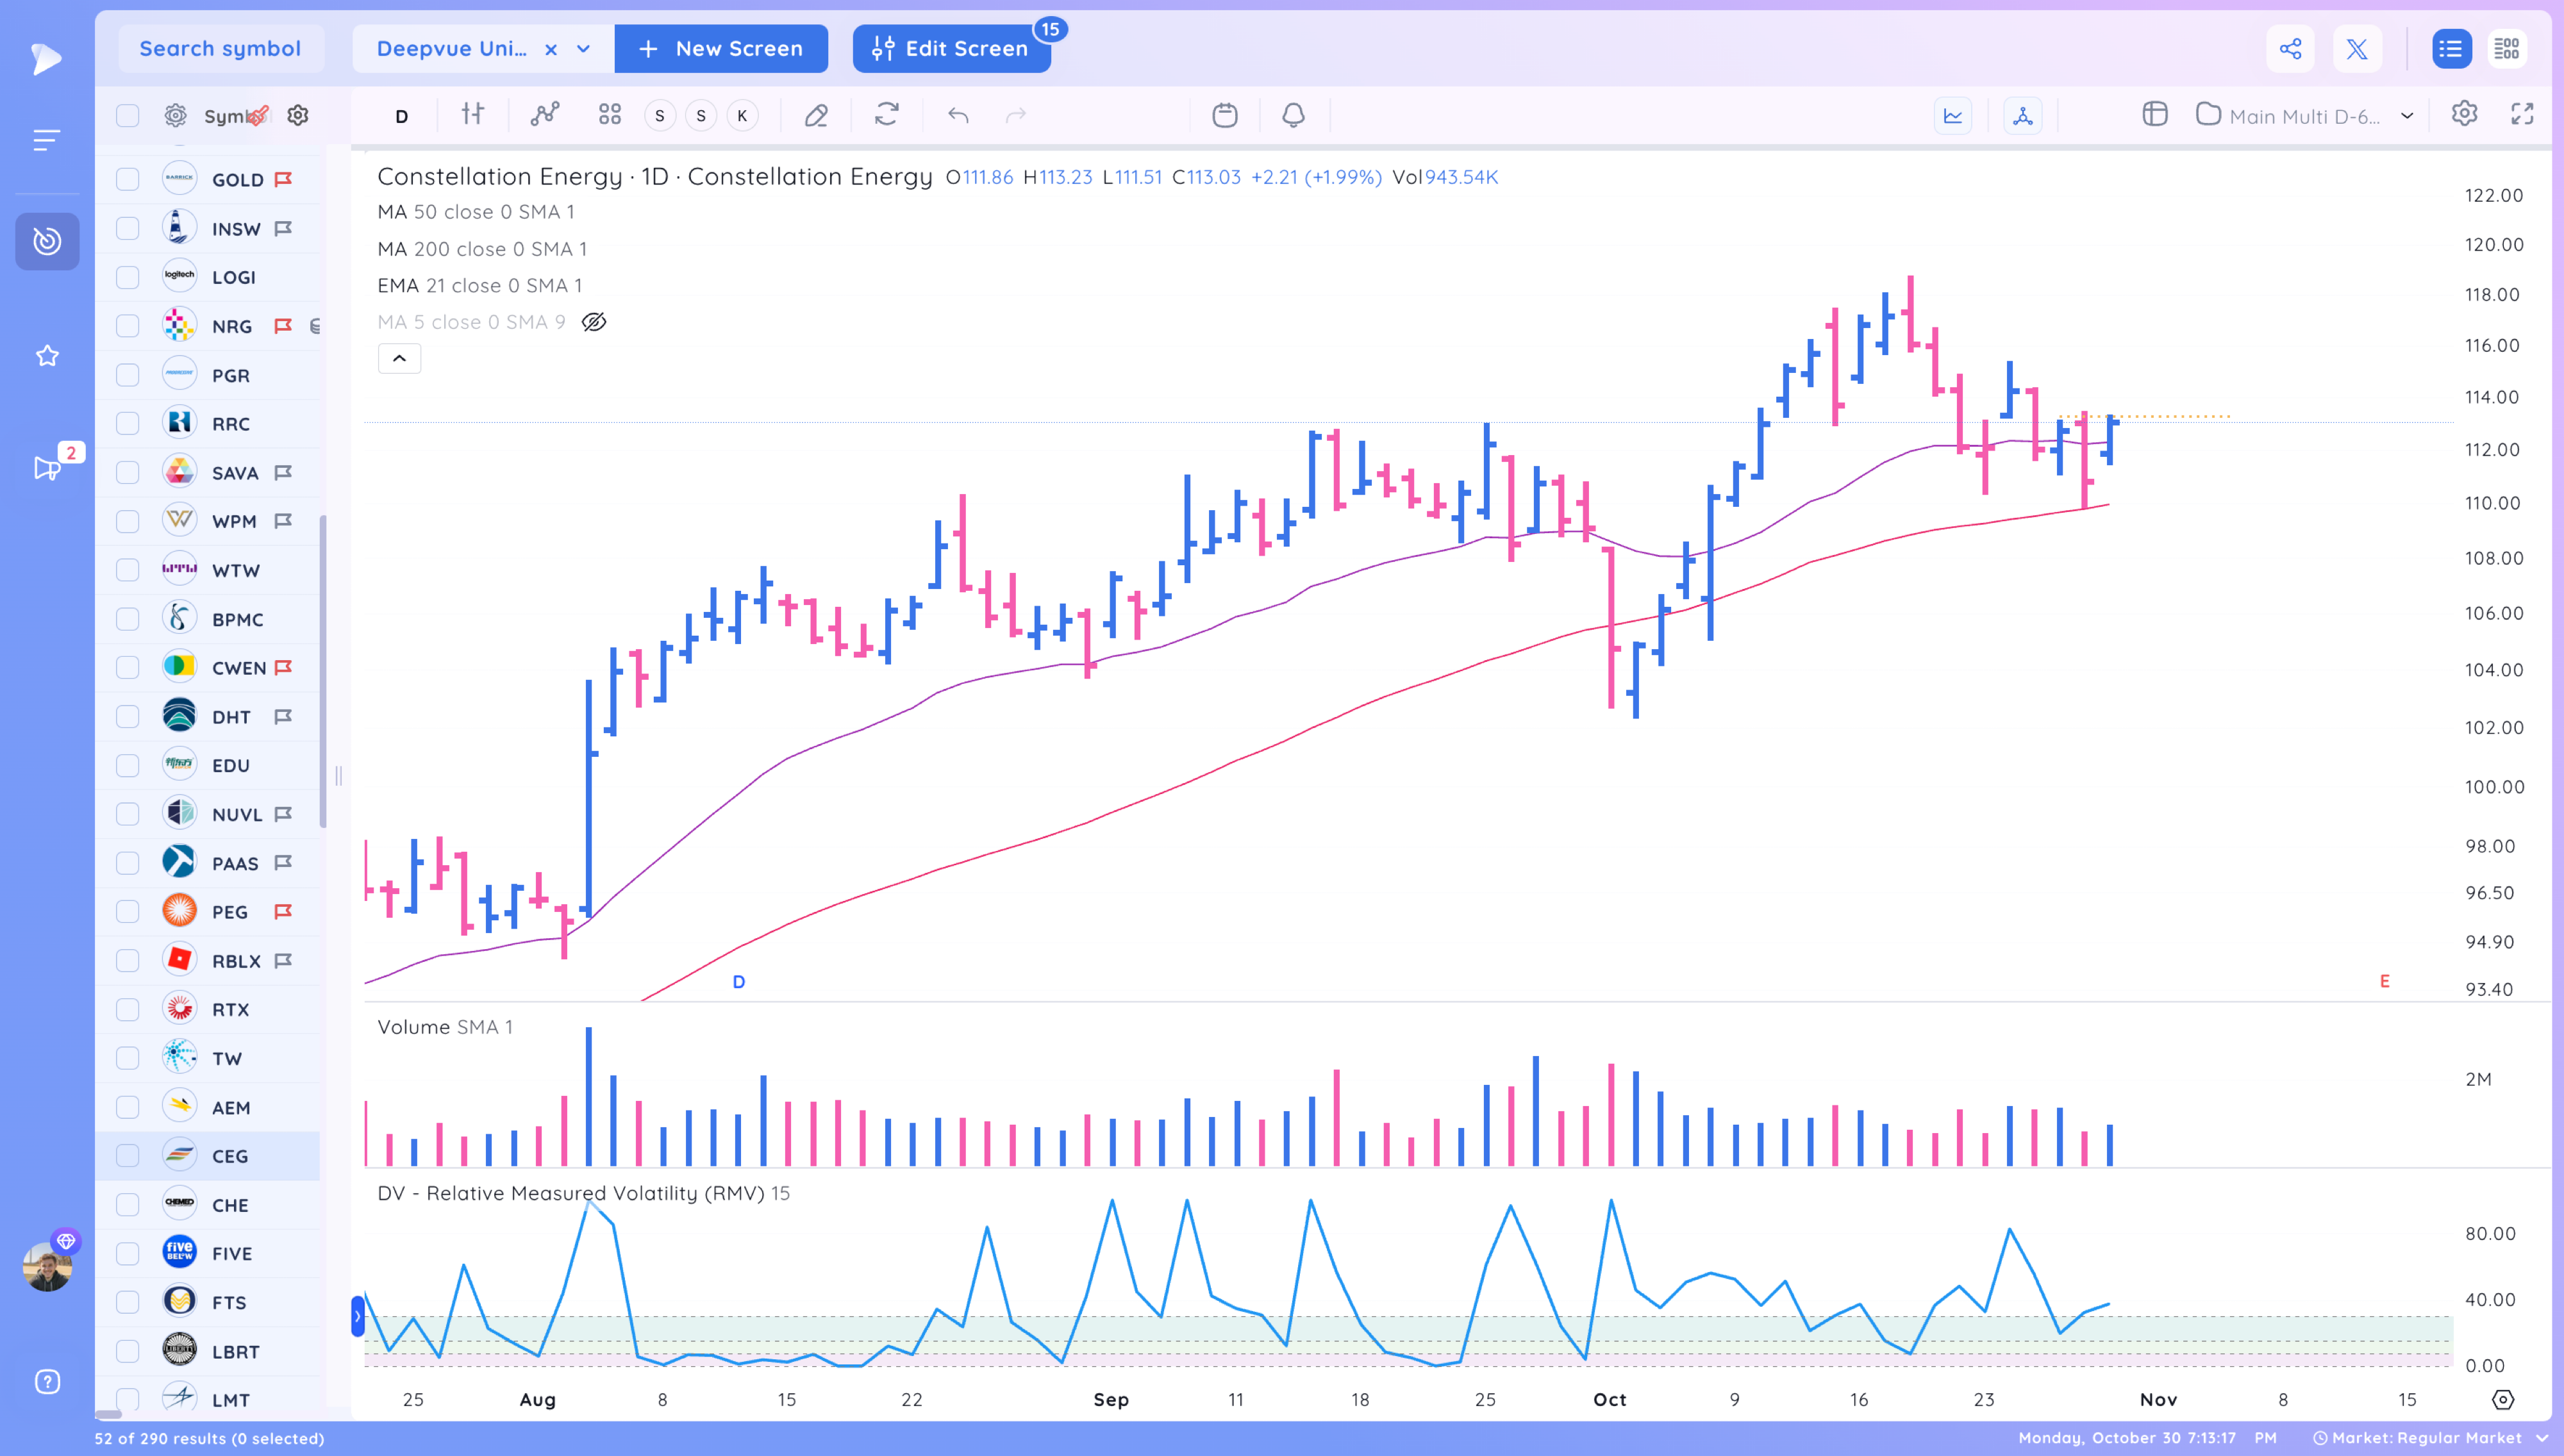The height and width of the screenshot is (1456, 2564).
Task: Open the sidebar hamburger menu
Action: click(46, 140)
